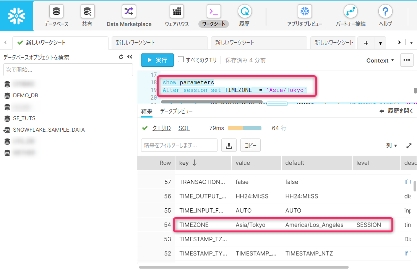Click the DEMO_DB database icon
417x269 pixels.
7,96
